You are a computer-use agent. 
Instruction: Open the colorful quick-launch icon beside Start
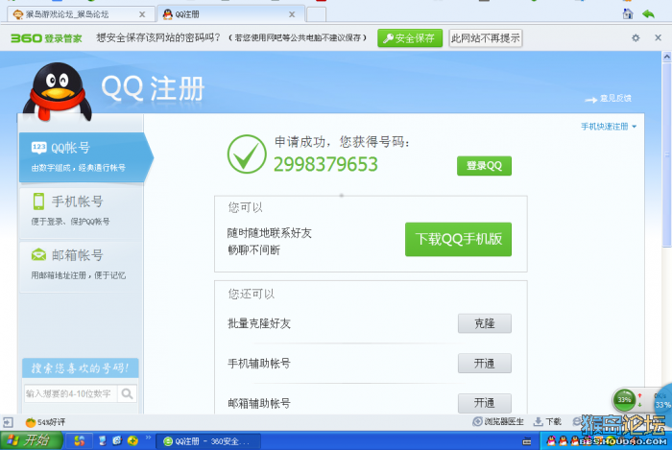[79, 440]
